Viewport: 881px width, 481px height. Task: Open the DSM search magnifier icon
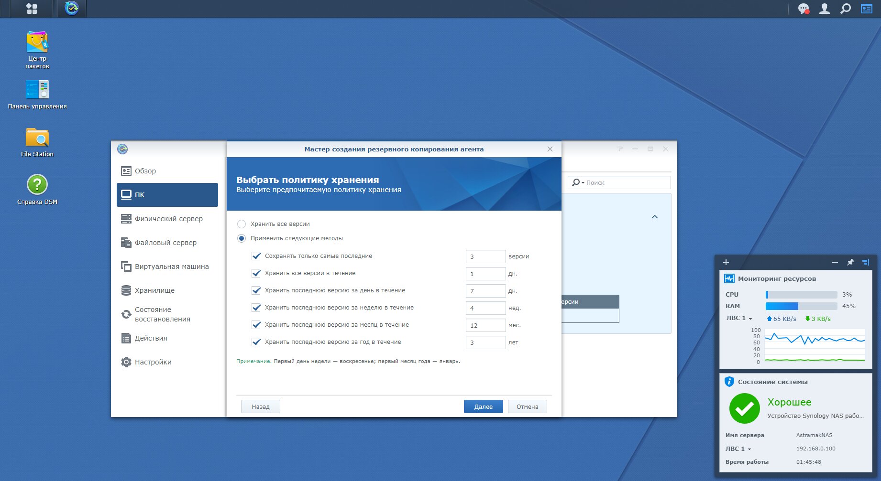pos(846,9)
